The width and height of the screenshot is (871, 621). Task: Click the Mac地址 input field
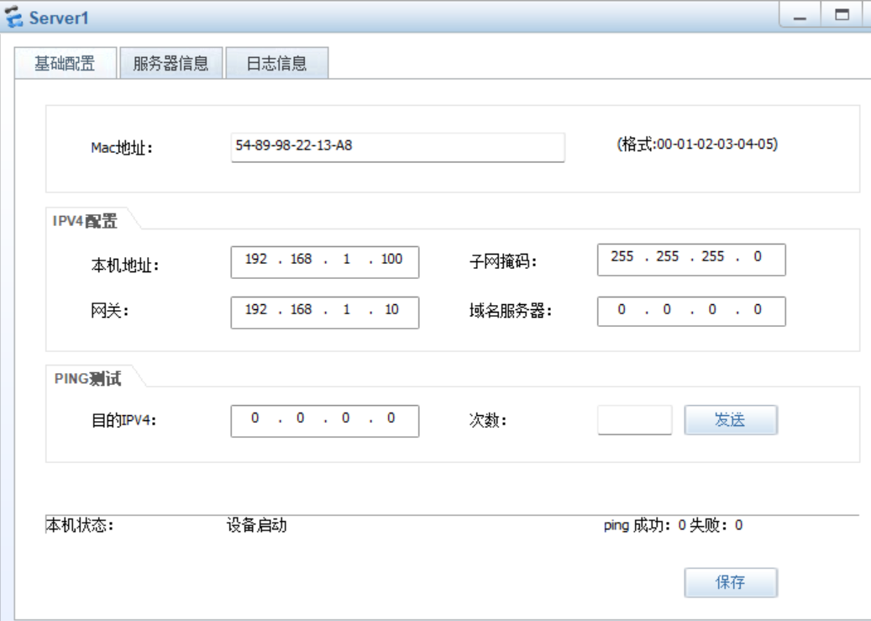coord(398,147)
